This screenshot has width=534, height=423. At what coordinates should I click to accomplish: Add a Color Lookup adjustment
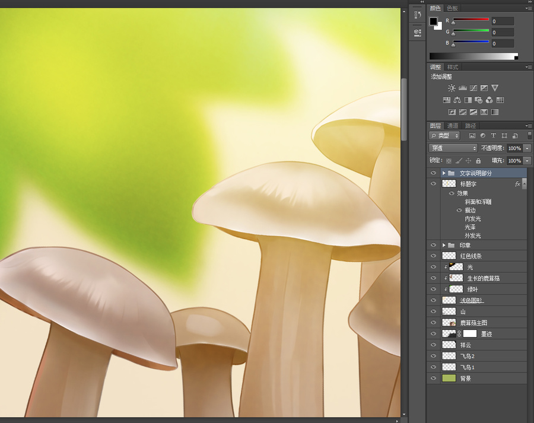(x=500, y=100)
